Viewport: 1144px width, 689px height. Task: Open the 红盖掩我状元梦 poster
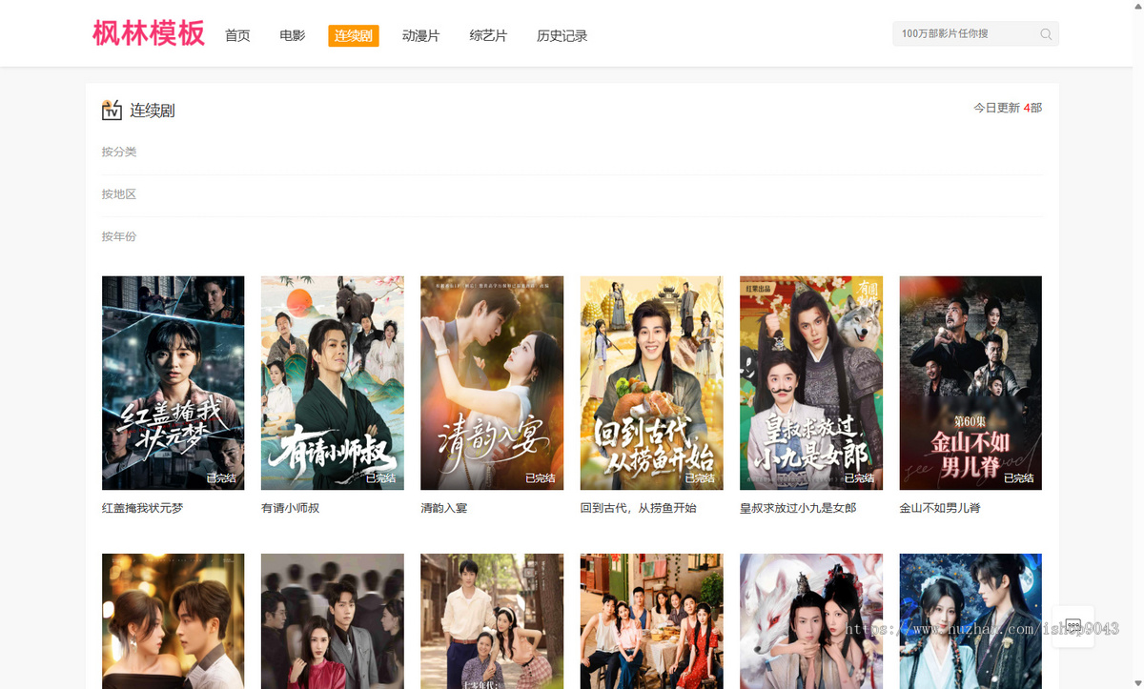pos(173,383)
